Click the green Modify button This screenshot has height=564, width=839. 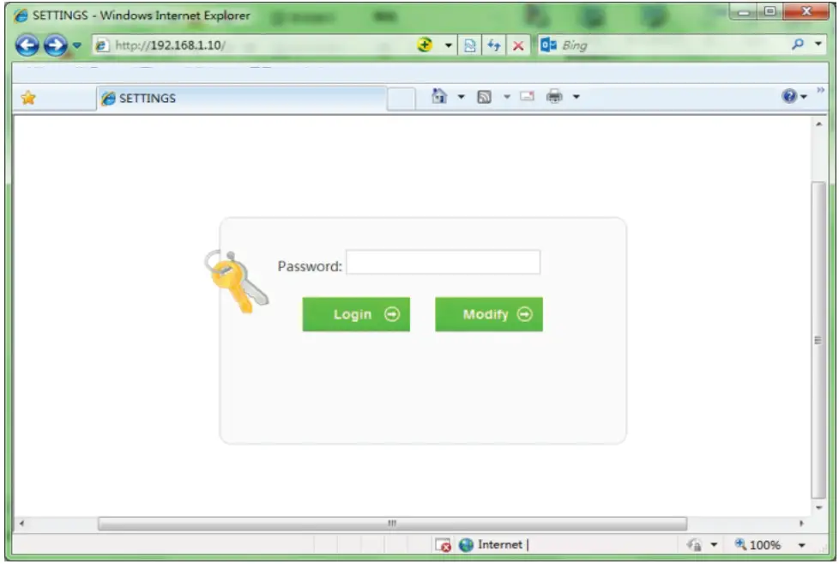[x=488, y=314]
